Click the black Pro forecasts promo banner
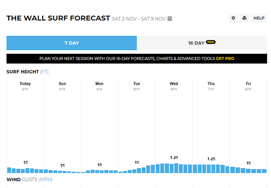This screenshot has width=271, height=188. click(x=137, y=58)
